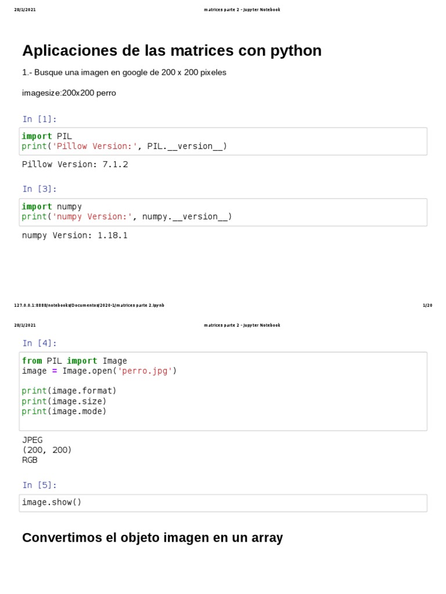Select the In [5] cell prompt
This screenshot has height=594, width=446.
[39, 485]
